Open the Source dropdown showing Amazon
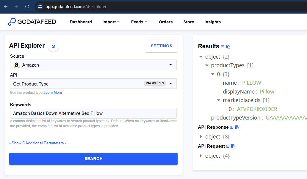Viewport: 307px width, 179px height. pos(93,65)
